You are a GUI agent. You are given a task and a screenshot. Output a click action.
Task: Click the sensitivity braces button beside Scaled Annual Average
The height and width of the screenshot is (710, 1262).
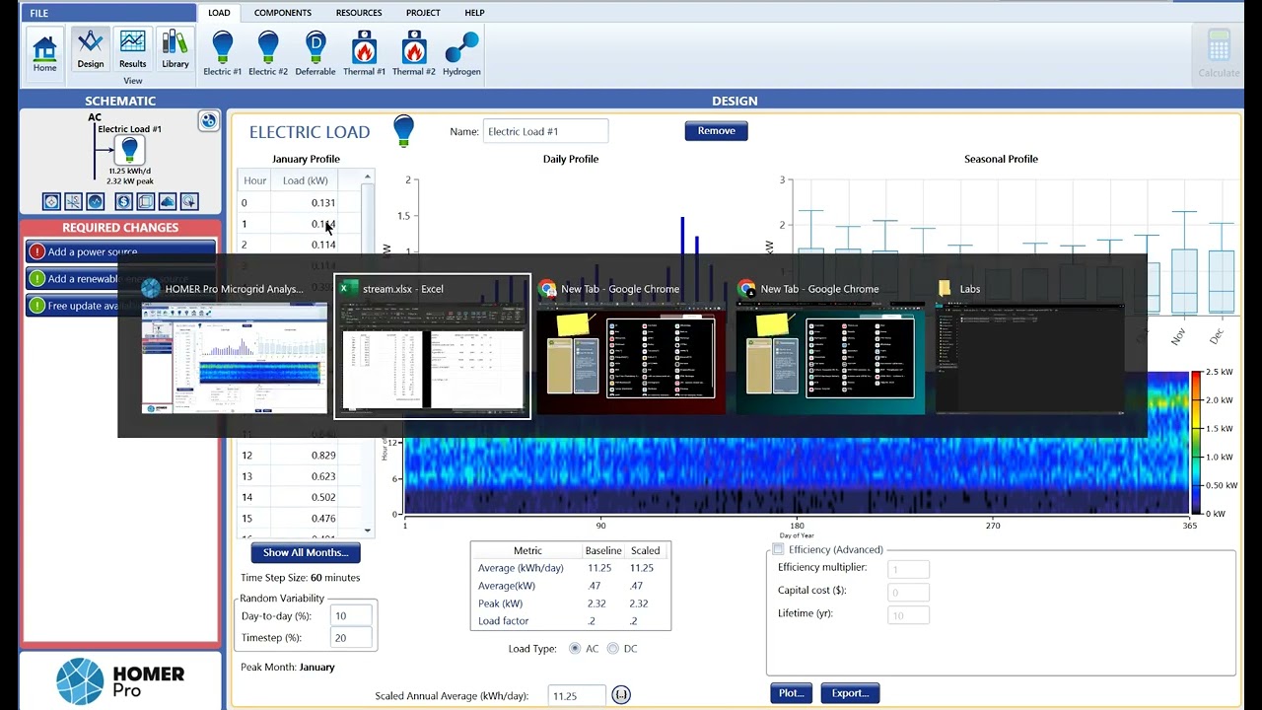[621, 695]
